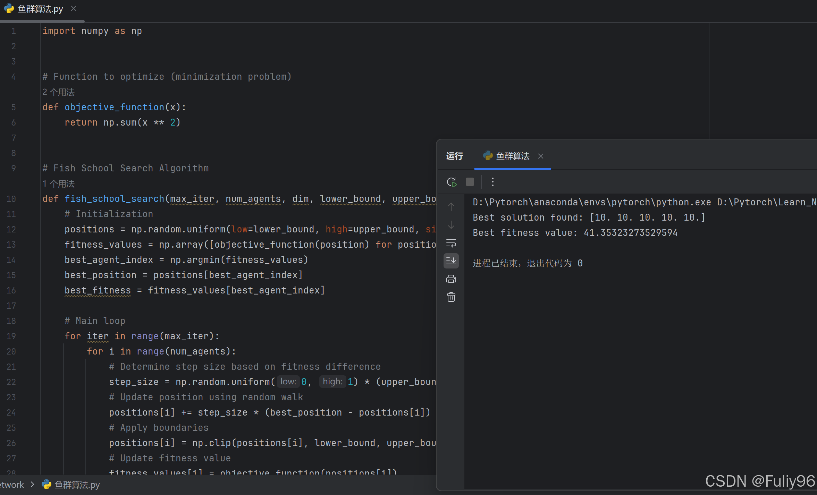817x495 pixels.
Task: Click the Python icon in breadcrumb bar
Action: pos(47,485)
